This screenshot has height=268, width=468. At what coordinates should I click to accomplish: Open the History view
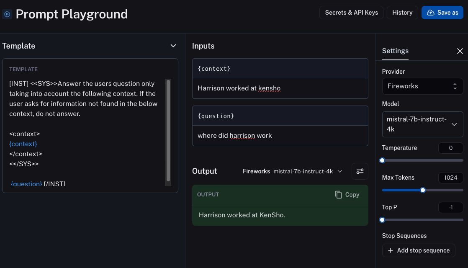(x=402, y=13)
